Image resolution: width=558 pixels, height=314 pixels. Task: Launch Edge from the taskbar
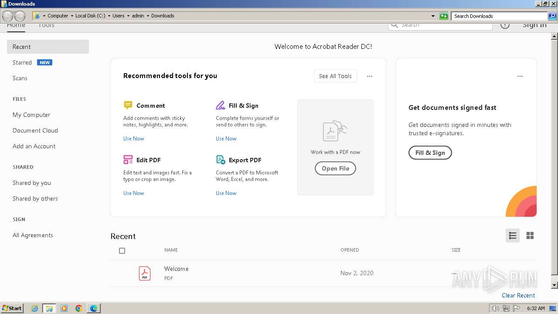pyautogui.click(x=94, y=308)
